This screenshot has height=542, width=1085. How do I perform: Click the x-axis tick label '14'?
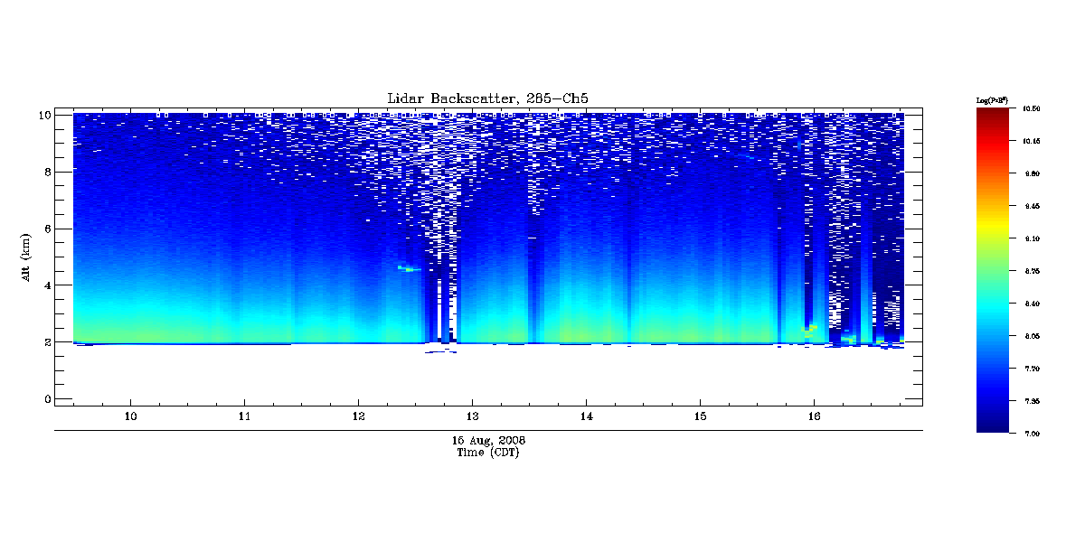pyautogui.click(x=586, y=417)
